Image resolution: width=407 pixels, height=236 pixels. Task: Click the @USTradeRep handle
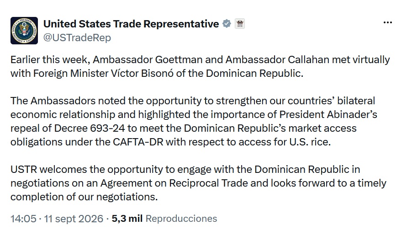point(77,38)
